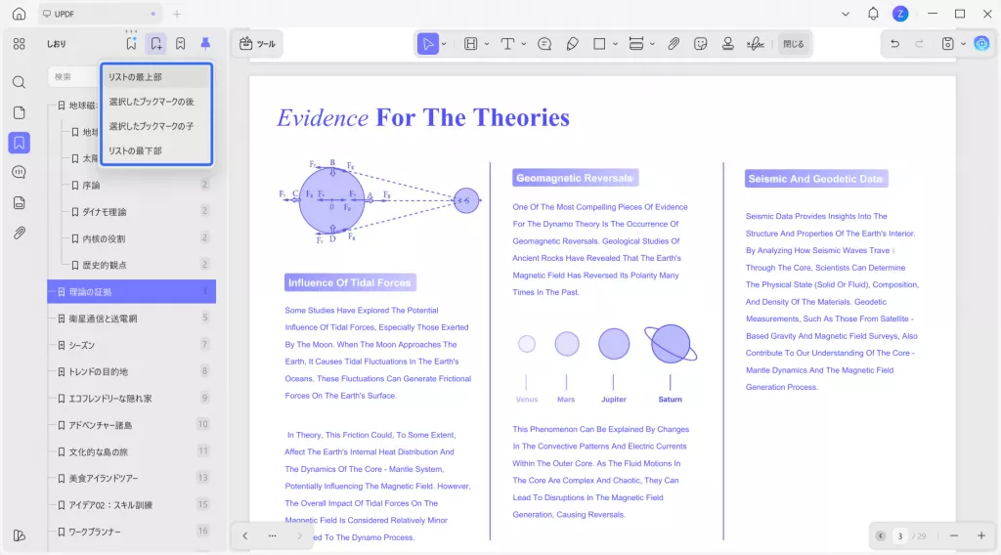Select the measure ruler tool
Image resolution: width=1001 pixels, height=555 pixels.
tap(635, 44)
